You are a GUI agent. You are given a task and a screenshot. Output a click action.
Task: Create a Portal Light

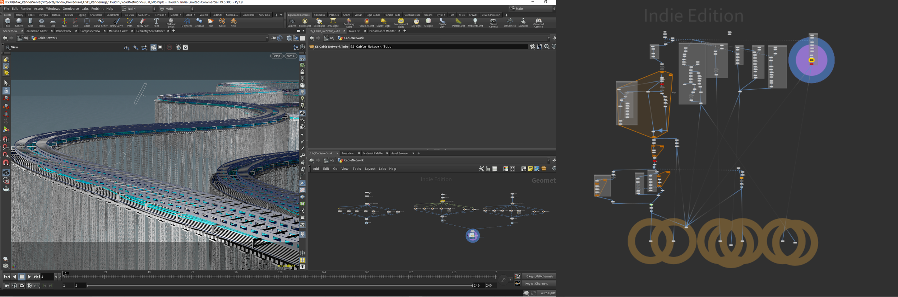458,23
